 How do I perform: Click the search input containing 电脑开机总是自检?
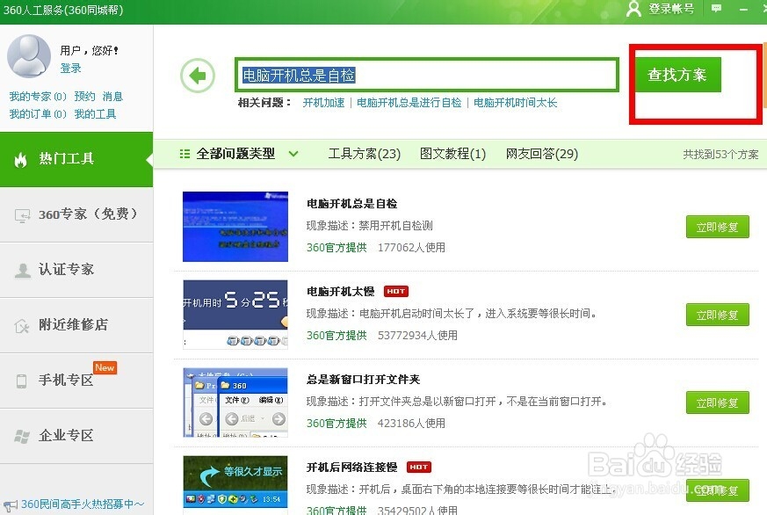pyautogui.click(x=426, y=76)
